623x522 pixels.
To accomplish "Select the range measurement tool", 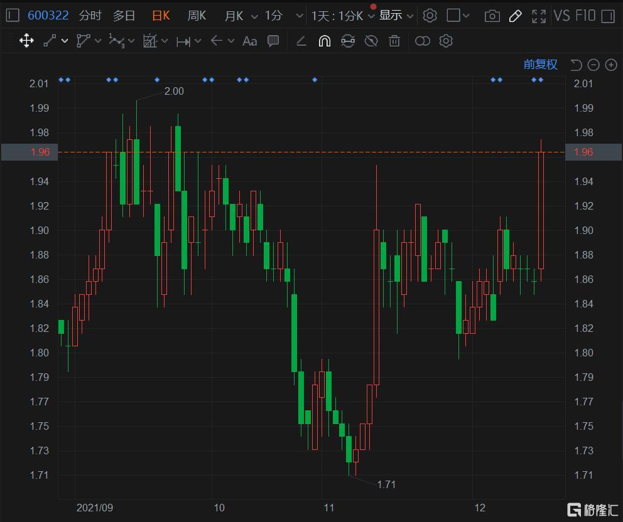I will tap(183, 41).
